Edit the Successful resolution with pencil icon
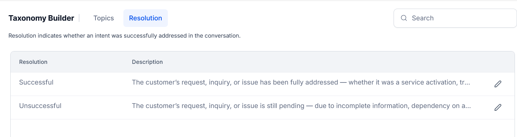Viewport: 517px width, 137px height. [498, 84]
